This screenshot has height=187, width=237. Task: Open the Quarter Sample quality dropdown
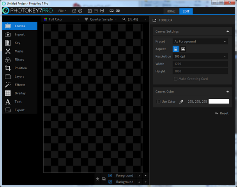(x=101, y=19)
